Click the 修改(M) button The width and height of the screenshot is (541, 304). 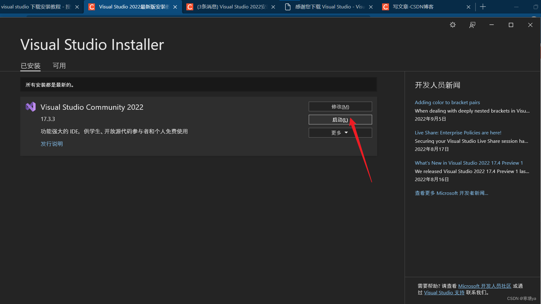point(340,107)
